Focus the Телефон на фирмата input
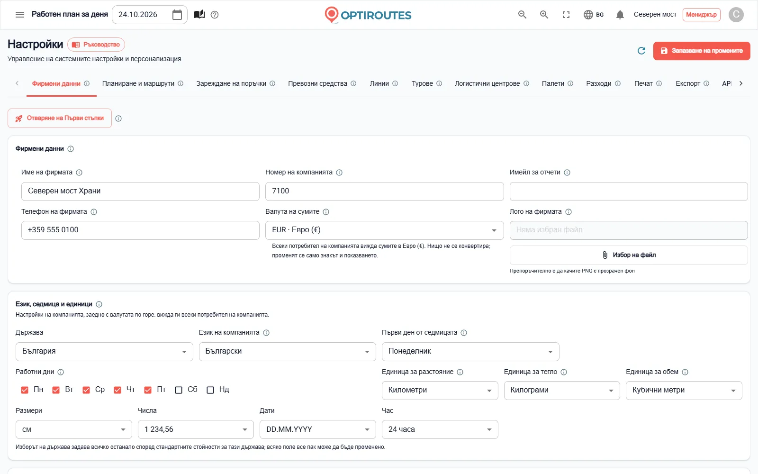 click(x=140, y=230)
